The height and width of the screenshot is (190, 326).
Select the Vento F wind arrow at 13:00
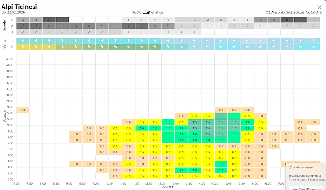click(x=181, y=41)
